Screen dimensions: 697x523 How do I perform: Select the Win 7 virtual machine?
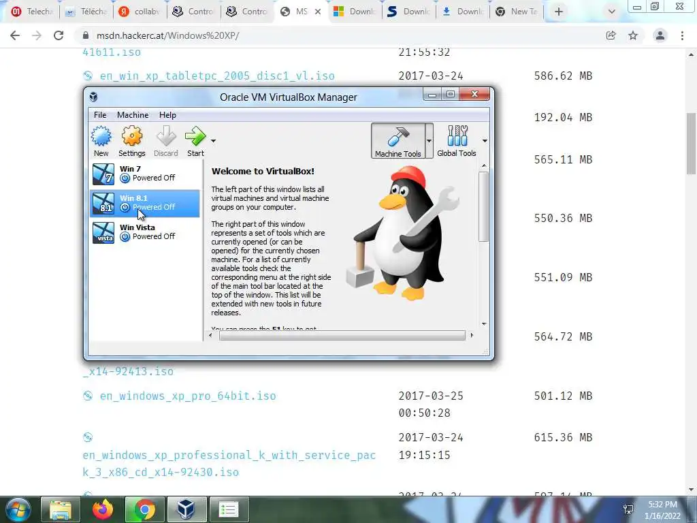point(145,174)
